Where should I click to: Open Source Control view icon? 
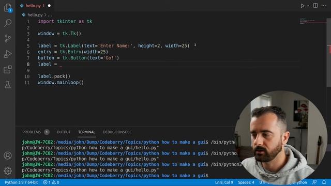click(x=8, y=38)
